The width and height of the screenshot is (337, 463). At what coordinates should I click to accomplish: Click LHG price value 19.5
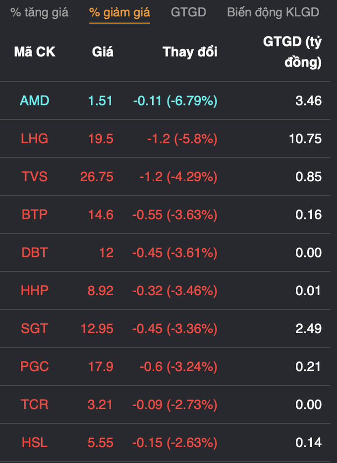click(x=101, y=139)
